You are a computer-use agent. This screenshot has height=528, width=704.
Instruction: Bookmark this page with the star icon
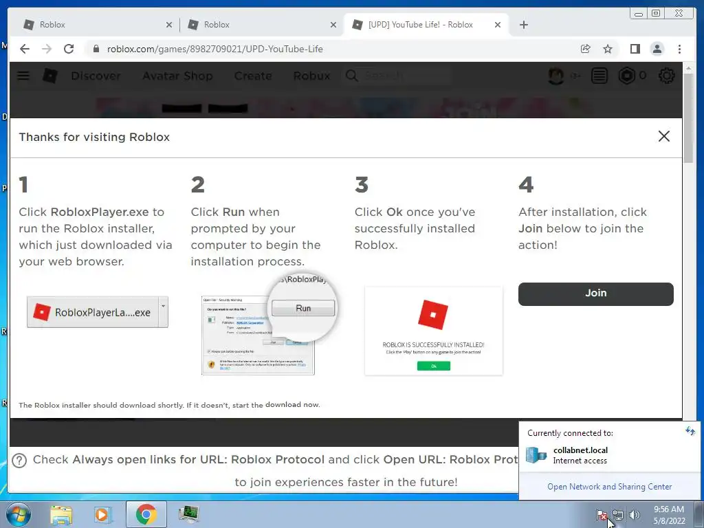608,49
